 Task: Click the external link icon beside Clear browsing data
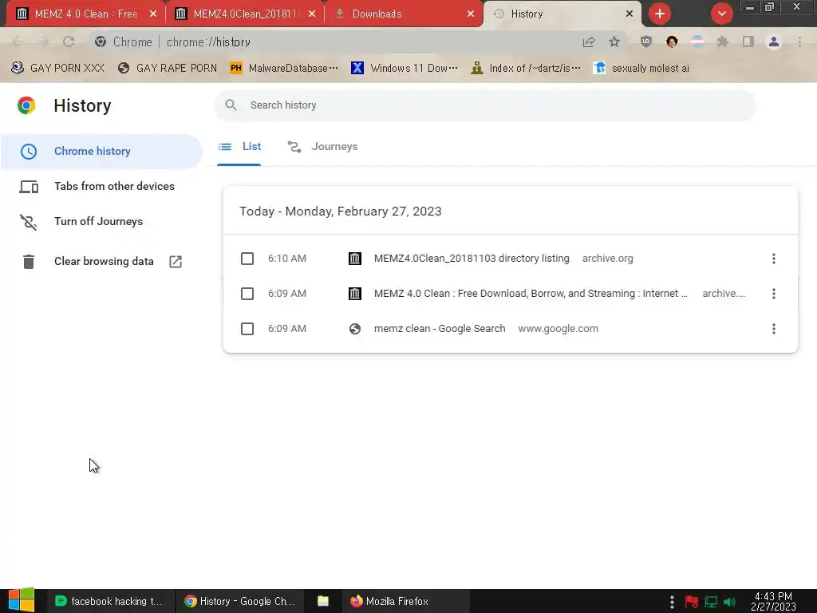click(x=176, y=262)
